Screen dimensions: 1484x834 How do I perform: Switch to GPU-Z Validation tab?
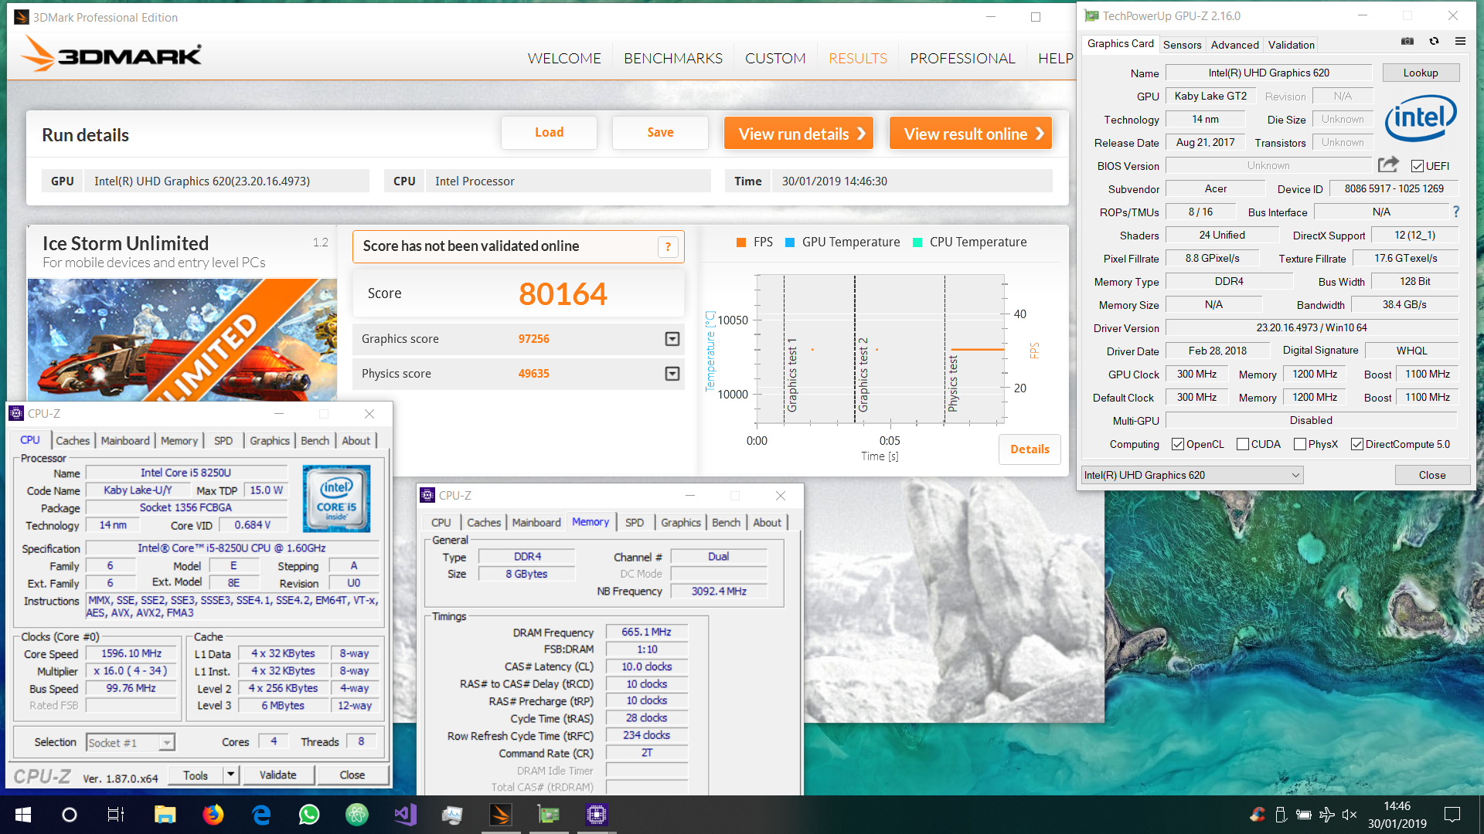[x=1291, y=45]
